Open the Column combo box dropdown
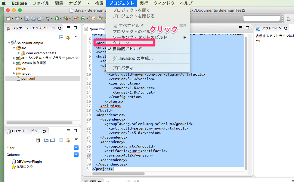 (x=76, y=154)
